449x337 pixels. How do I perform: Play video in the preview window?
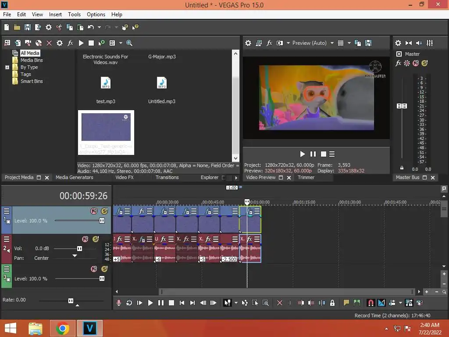[303, 154]
